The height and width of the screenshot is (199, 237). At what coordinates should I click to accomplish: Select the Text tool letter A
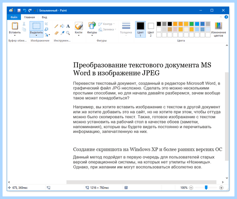68,26
